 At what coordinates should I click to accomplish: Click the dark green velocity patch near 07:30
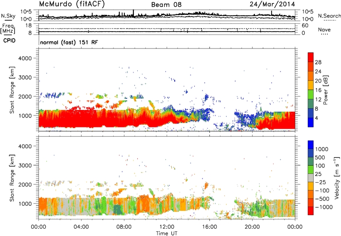[x=118, y=210]
